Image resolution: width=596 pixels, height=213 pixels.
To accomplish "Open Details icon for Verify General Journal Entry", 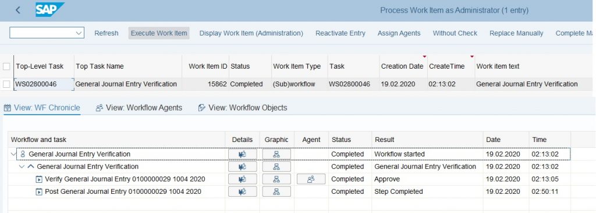I will pos(243,179).
